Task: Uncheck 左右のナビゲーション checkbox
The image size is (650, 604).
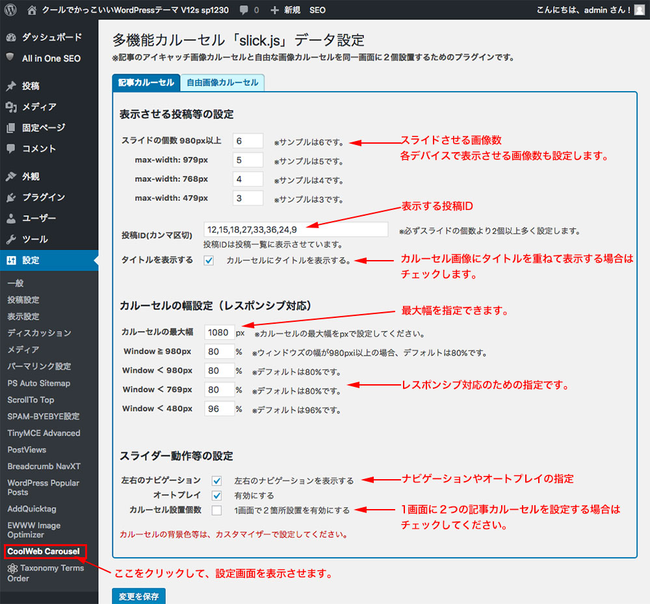Action: [x=216, y=480]
